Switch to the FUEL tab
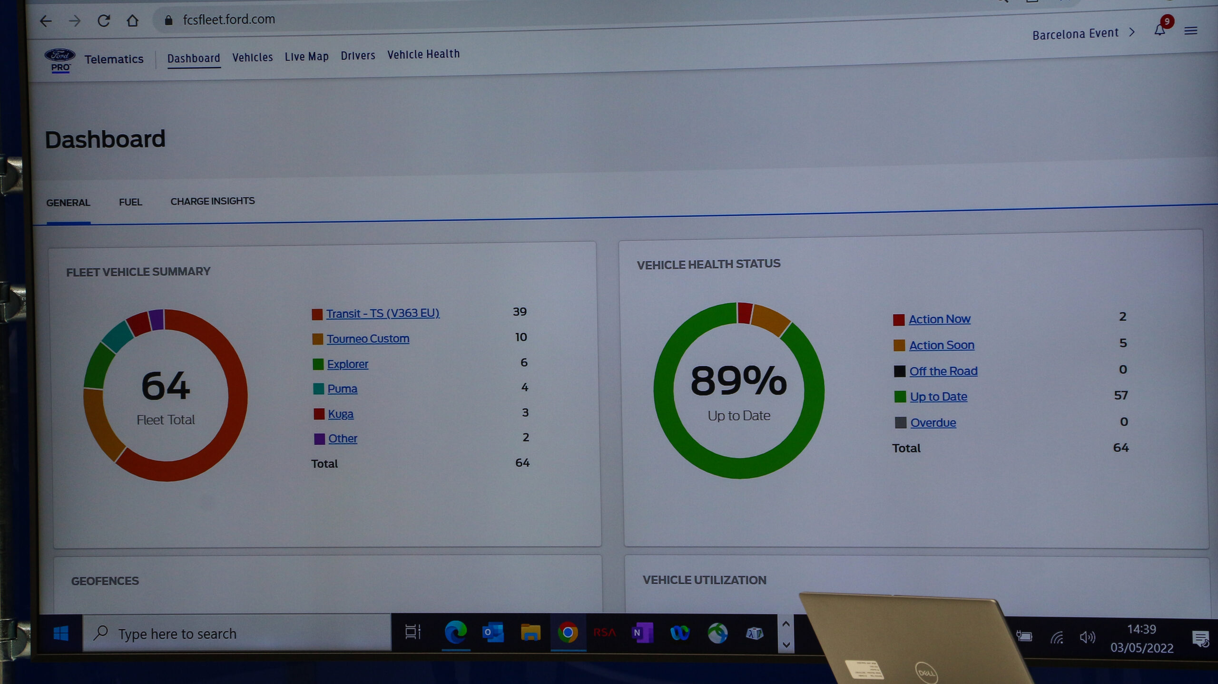1218x684 pixels. pyautogui.click(x=130, y=202)
